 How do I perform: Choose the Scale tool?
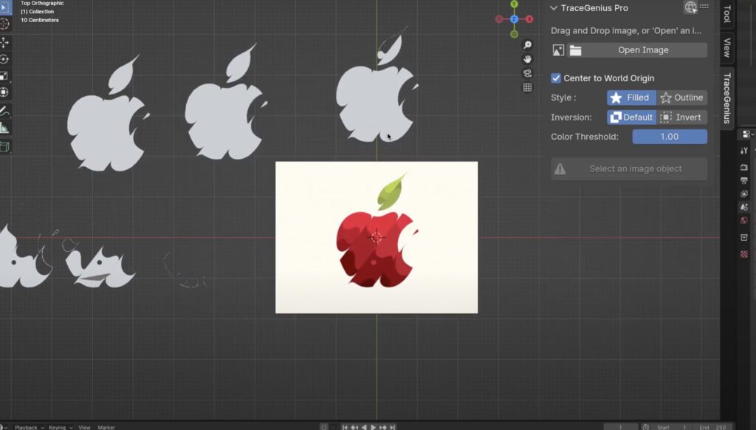[x=5, y=76]
